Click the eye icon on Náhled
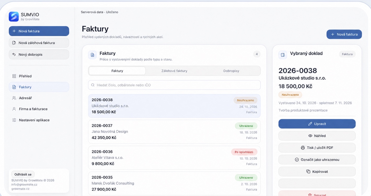 (x=310, y=136)
